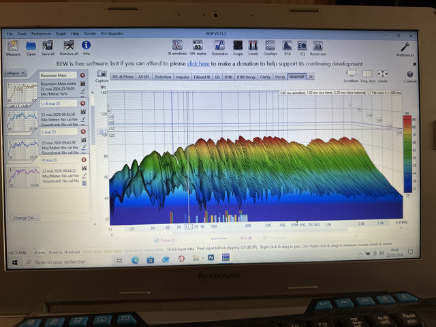Viewport: 436px width, 327px height.
Task: Toggle the R mai 23 legend checkbox
Action: coord(157,240)
